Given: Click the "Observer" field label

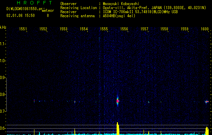Looking at the screenshot, I should click(x=68, y=4).
